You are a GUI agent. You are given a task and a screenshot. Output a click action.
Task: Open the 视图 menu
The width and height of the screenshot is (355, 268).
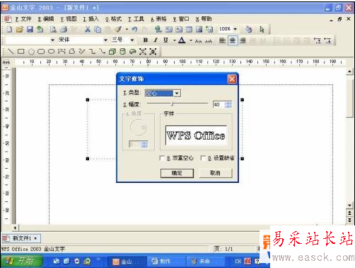(x=69, y=19)
